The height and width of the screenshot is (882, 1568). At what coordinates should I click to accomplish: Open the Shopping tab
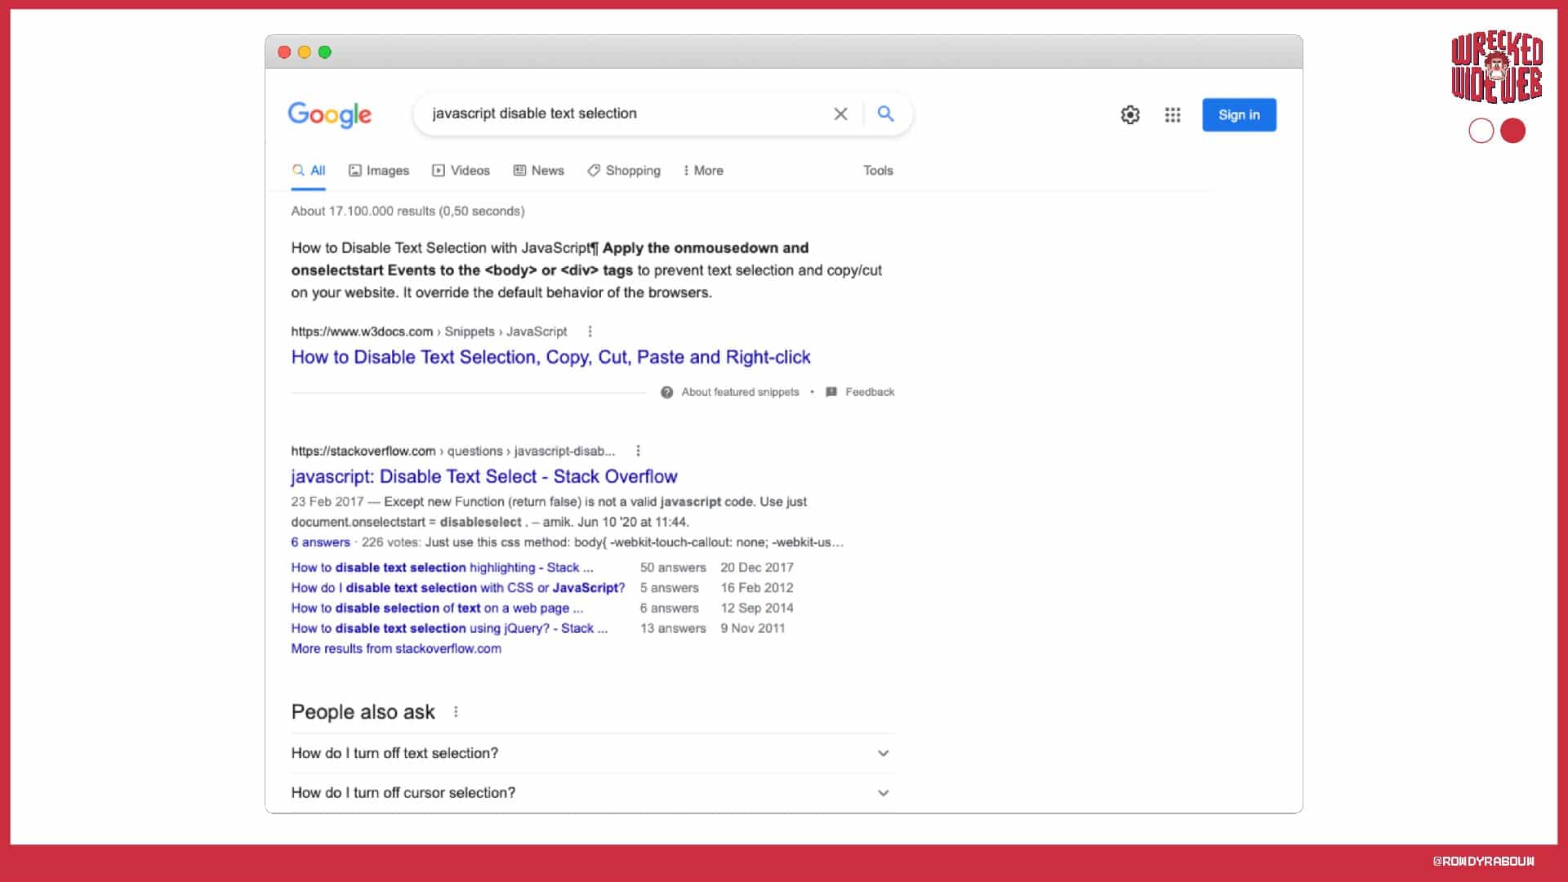624,171
